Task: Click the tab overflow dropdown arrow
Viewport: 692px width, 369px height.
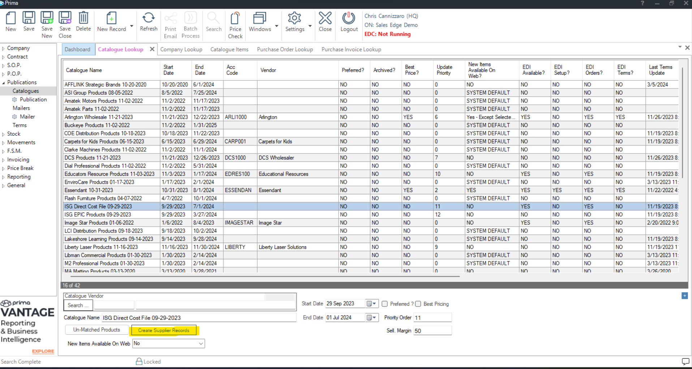Action: [680, 47]
